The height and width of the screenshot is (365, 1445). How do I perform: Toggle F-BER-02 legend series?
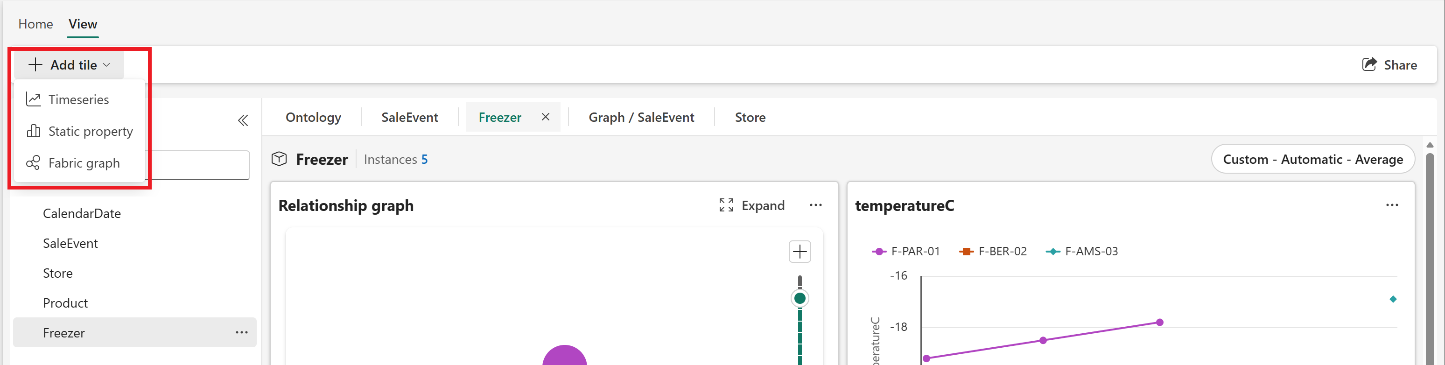tap(993, 252)
